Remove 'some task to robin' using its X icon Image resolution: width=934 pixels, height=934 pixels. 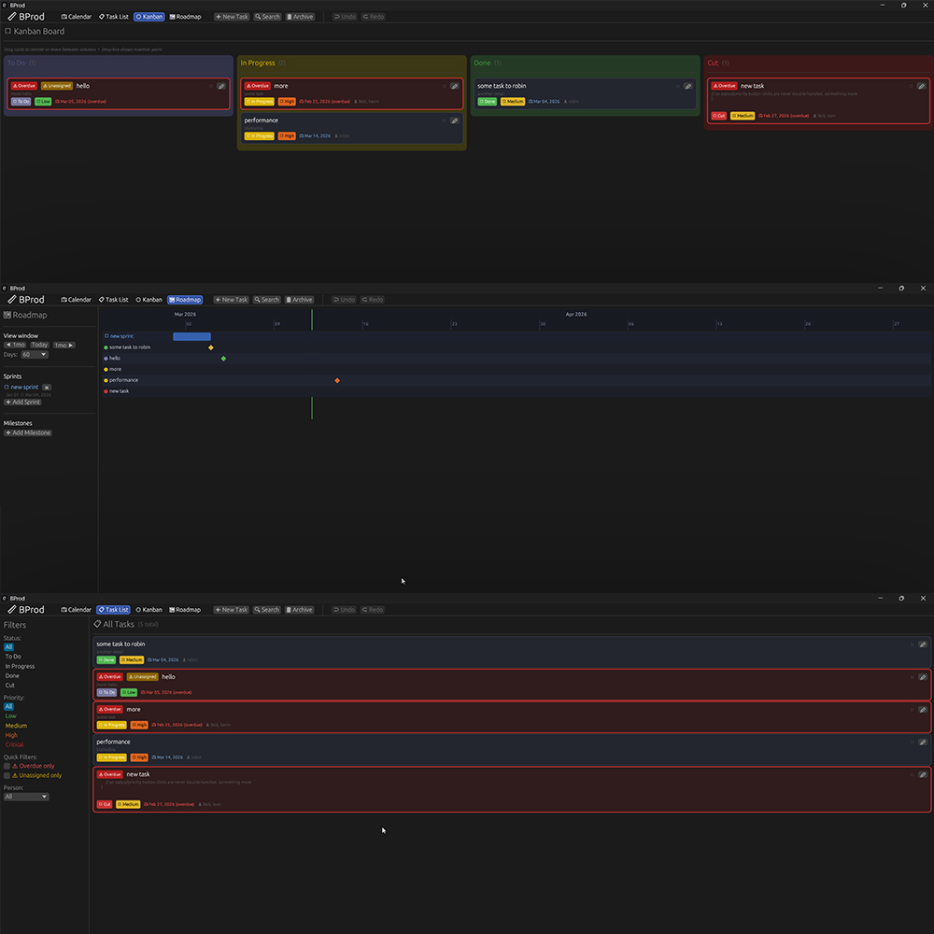click(x=676, y=85)
